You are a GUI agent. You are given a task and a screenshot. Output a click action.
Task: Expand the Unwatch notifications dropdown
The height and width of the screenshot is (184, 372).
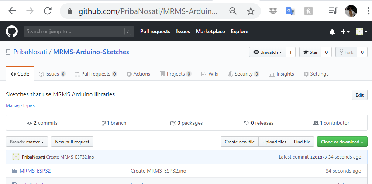[268, 52]
